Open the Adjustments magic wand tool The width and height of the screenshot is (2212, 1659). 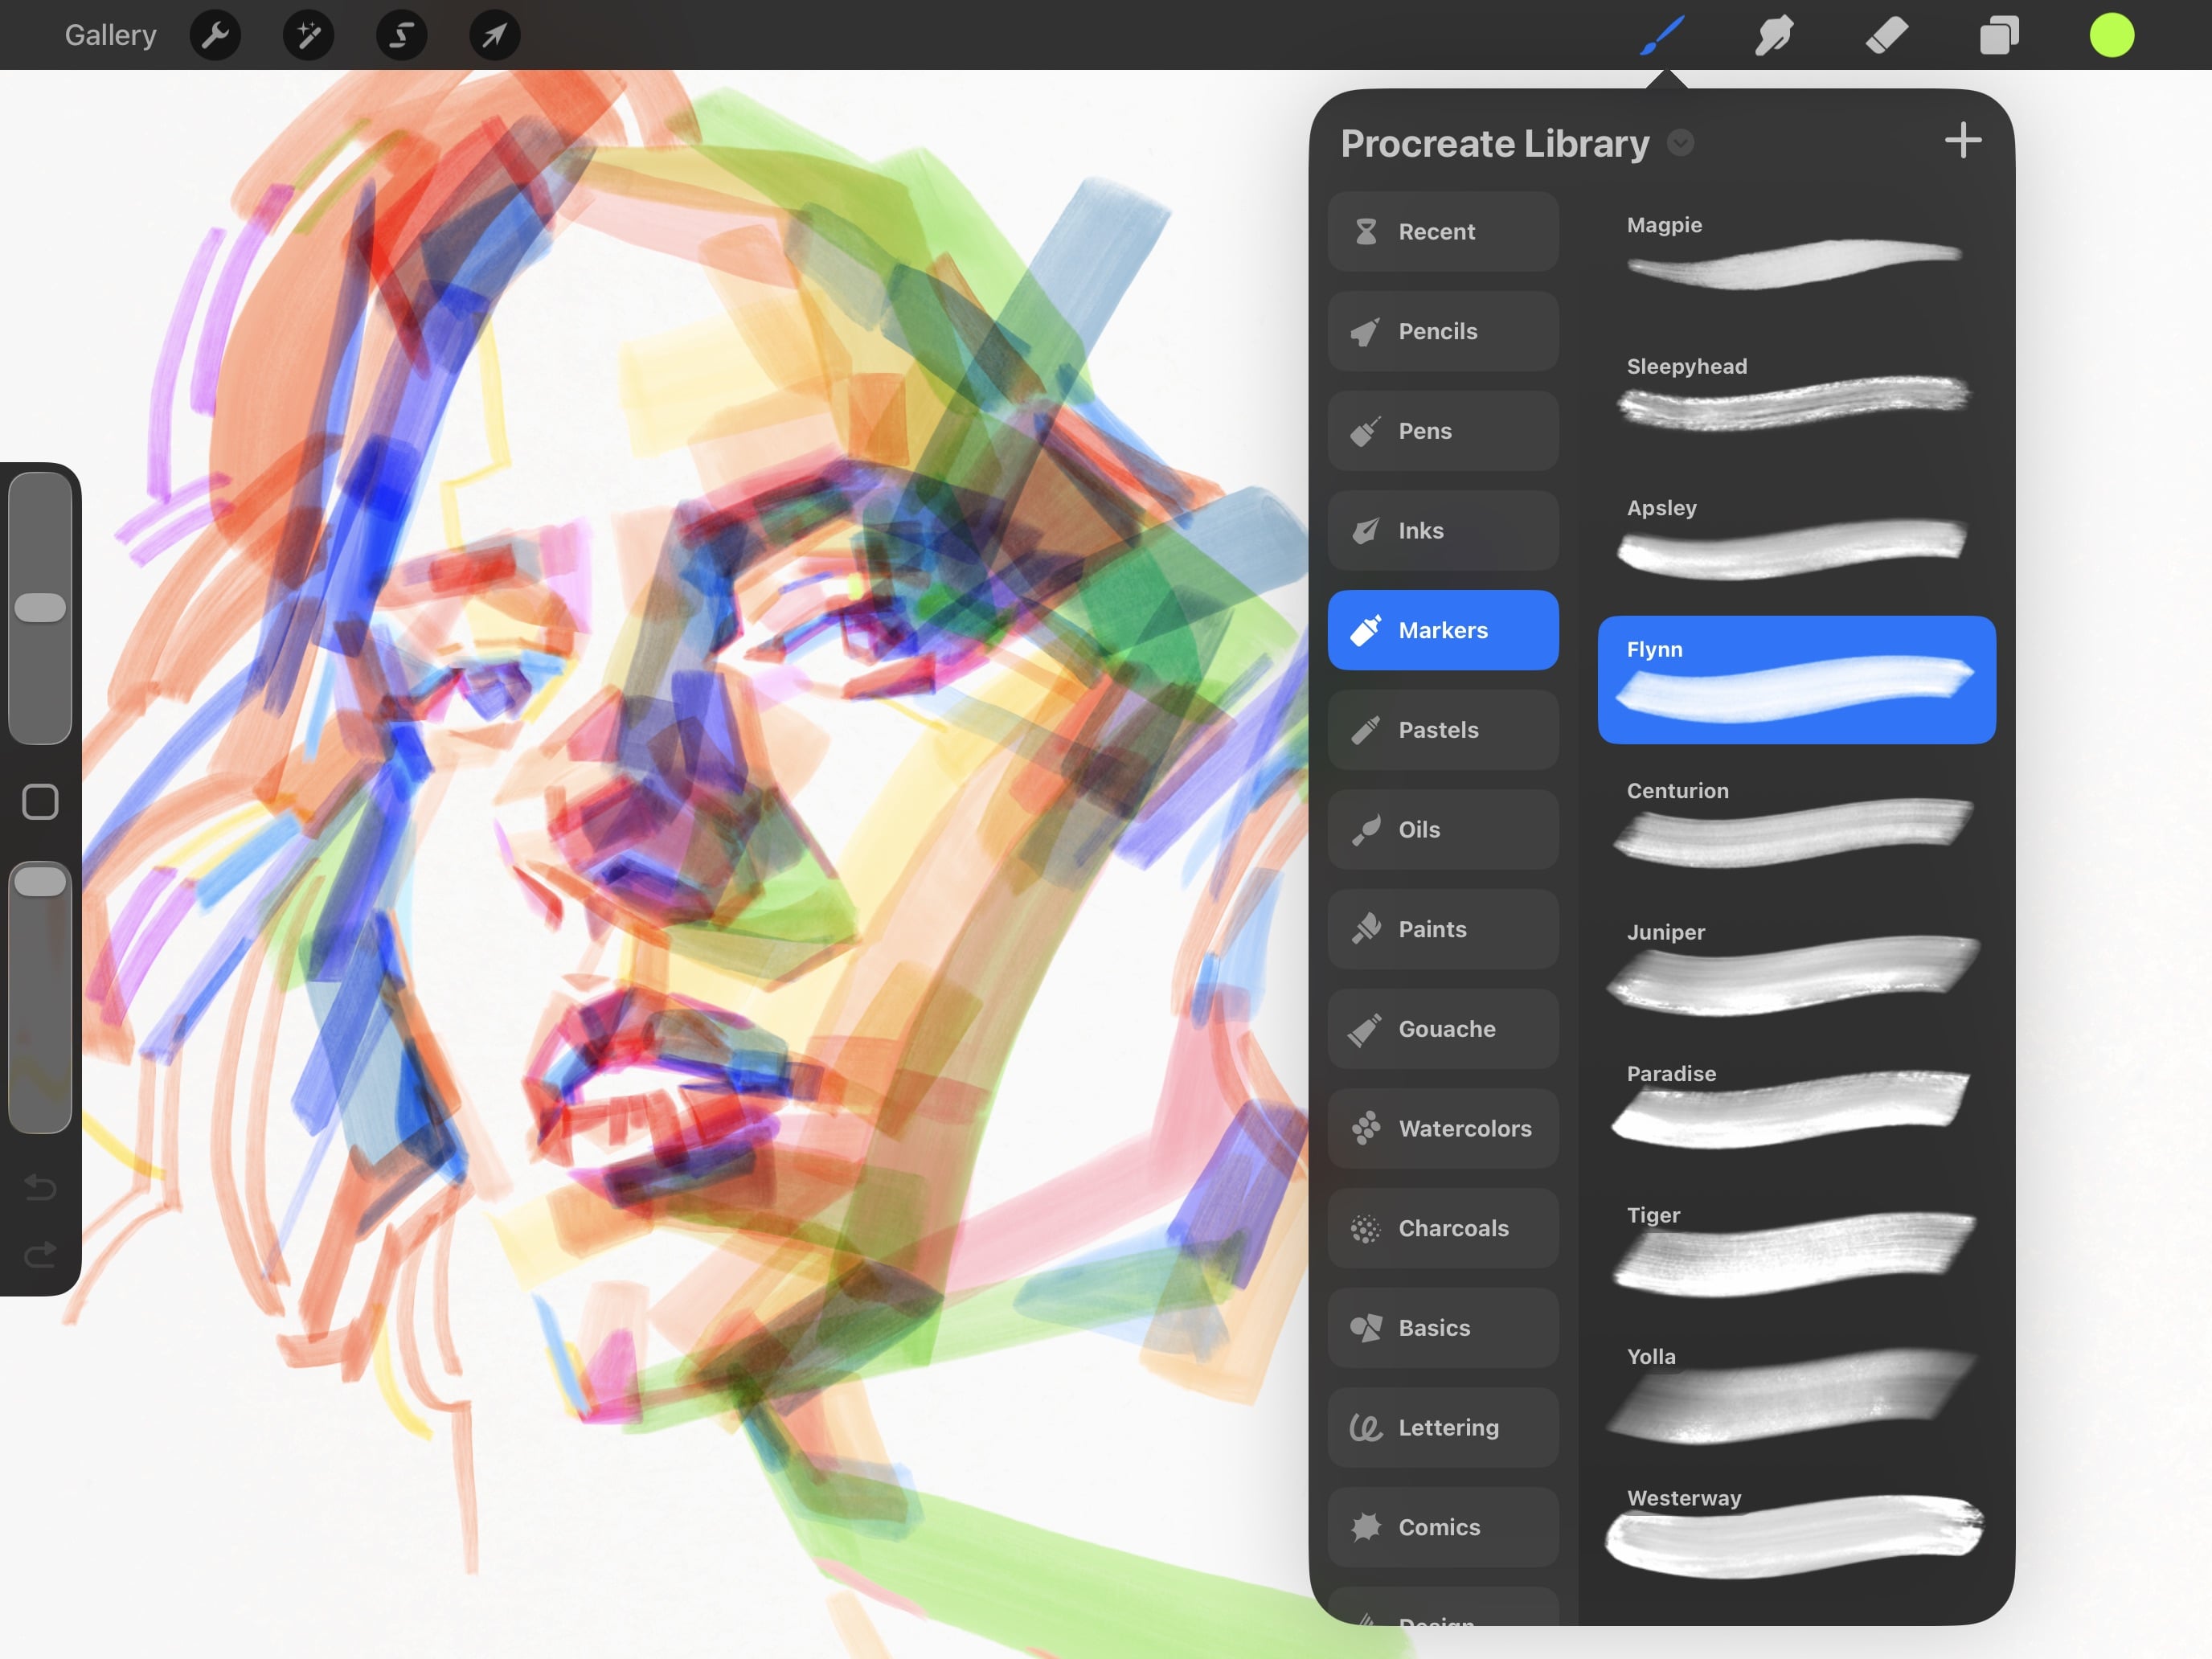[x=308, y=34]
